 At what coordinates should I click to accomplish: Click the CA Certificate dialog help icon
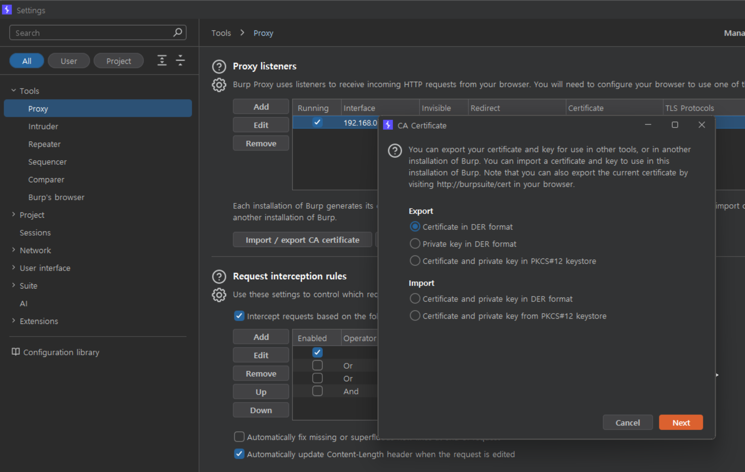click(x=395, y=151)
